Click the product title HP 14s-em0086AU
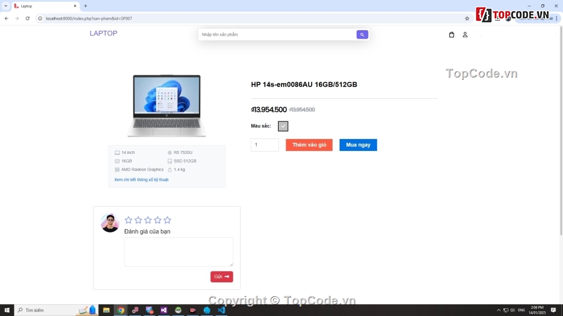Viewport: 563px width, 316px height. pos(304,85)
